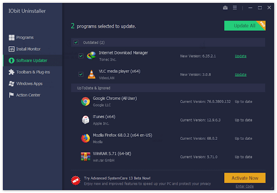Viewport: 277px width, 193px height.
Task: Minimize the IObit Uninstaller window
Action: 250,8
